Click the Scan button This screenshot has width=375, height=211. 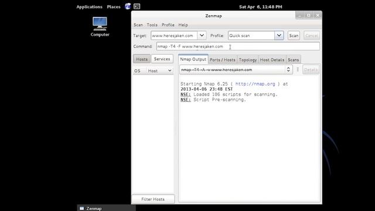click(294, 36)
